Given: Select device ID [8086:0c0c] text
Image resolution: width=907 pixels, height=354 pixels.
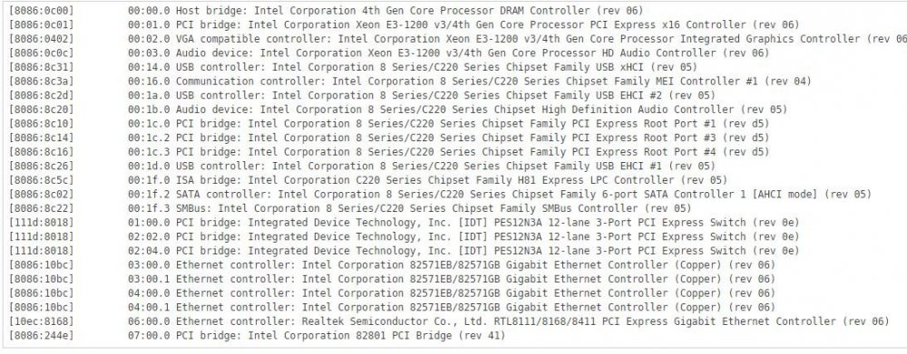Looking at the screenshot, I should [41, 53].
